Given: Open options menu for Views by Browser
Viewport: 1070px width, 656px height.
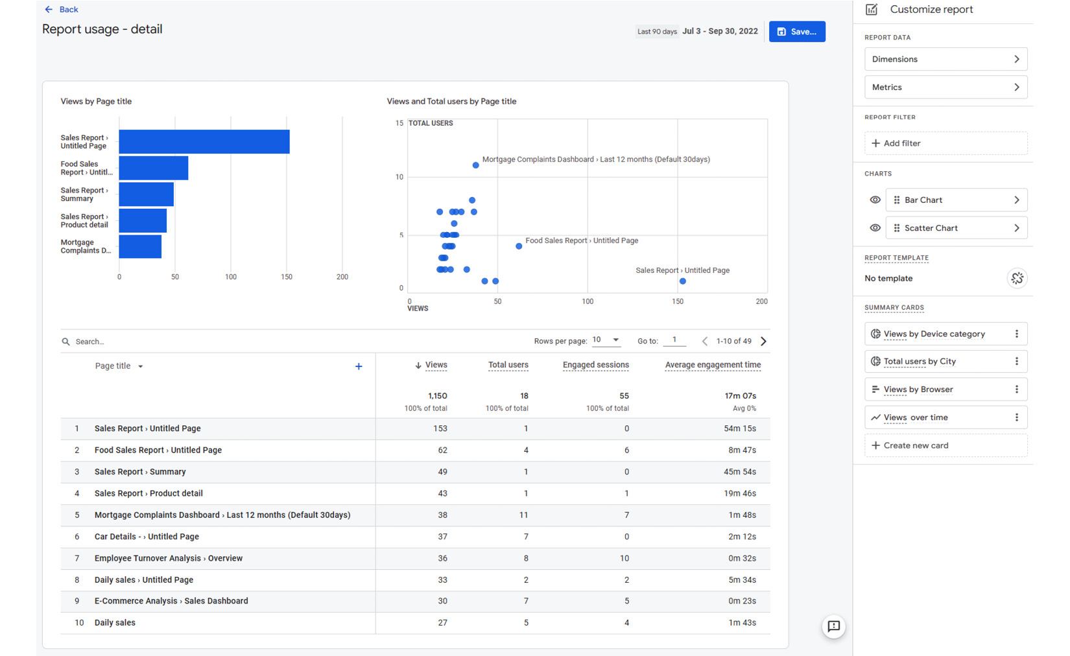Looking at the screenshot, I should (1016, 389).
